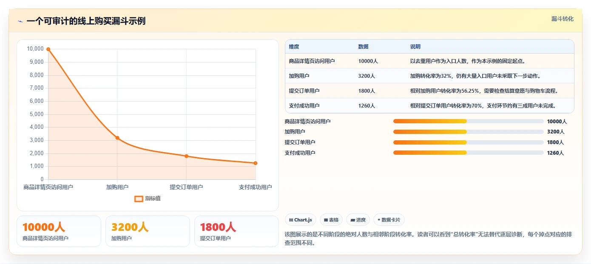The image size is (591, 264).
Task: Click the 3200人 data card
Action: tap(148, 231)
